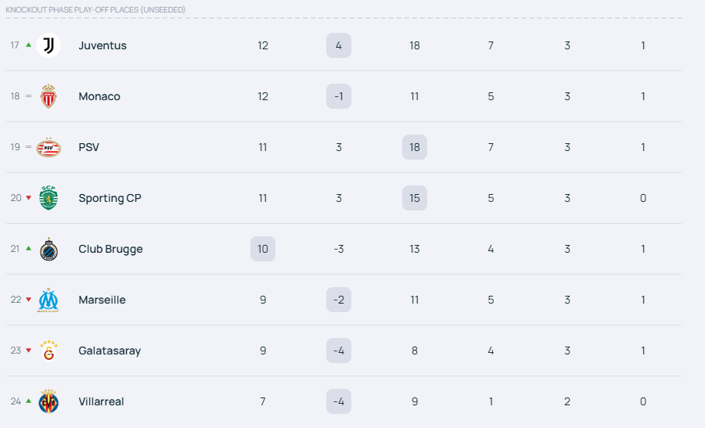This screenshot has height=428, width=705.
Task: Open the Juventus team link
Action: click(103, 45)
